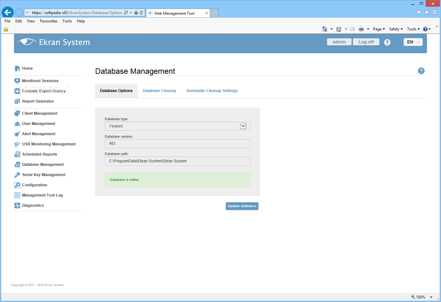
Task: Click the Configuration gear icon
Action: click(x=17, y=185)
